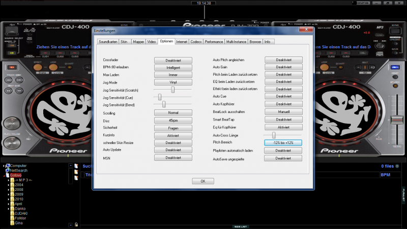Click the VINYL mode button on right deck
407x229 pixels.
click(x=395, y=68)
